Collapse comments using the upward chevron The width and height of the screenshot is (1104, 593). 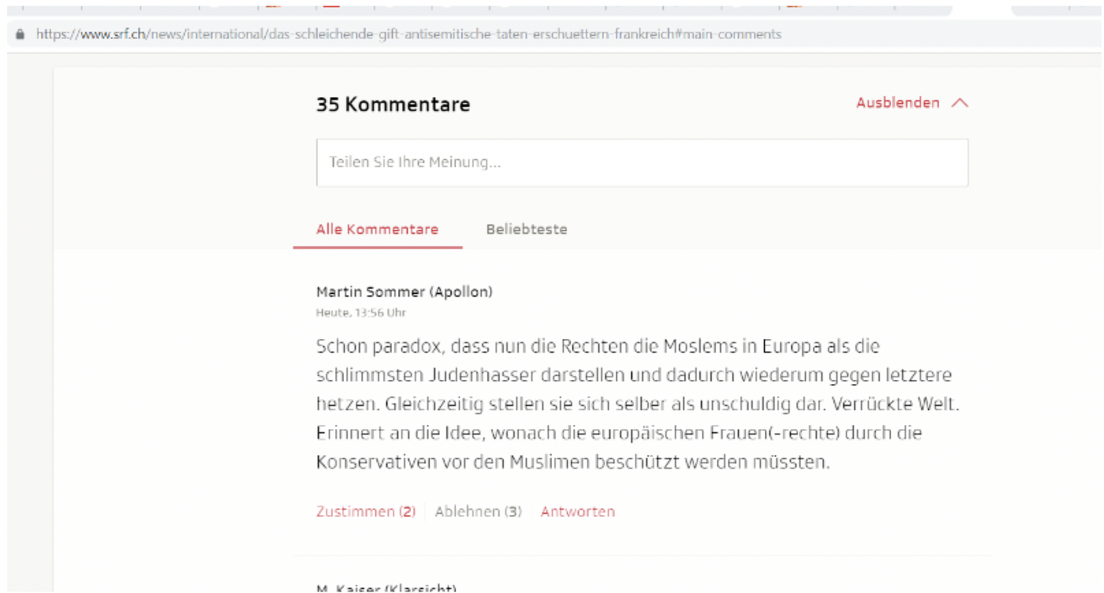click(x=959, y=103)
